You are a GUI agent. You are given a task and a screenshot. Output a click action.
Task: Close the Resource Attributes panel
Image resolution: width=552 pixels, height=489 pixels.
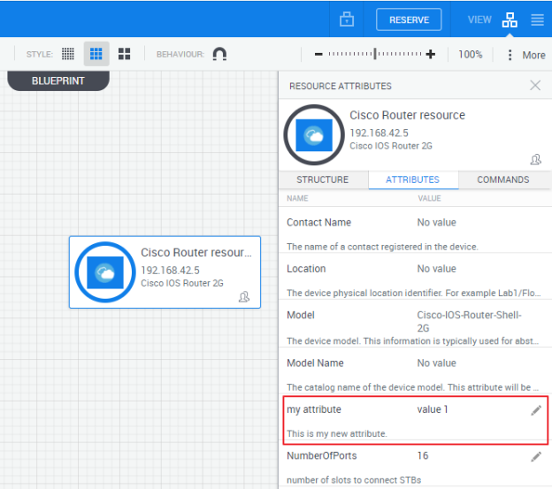pyautogui.click(x=535, y=86)
